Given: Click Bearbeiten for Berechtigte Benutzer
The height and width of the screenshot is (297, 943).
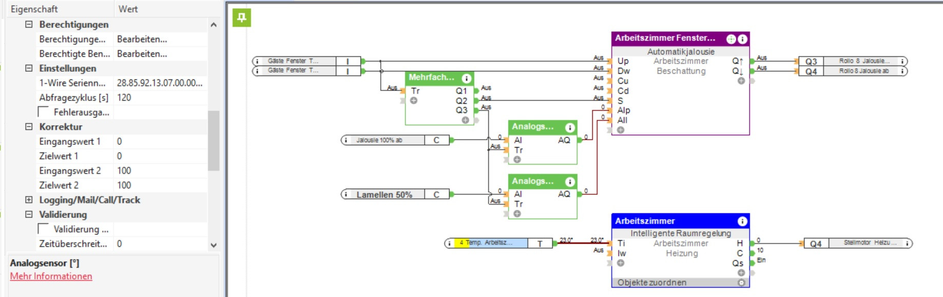Looking at the screenshot, I should (x=142, y=53).
